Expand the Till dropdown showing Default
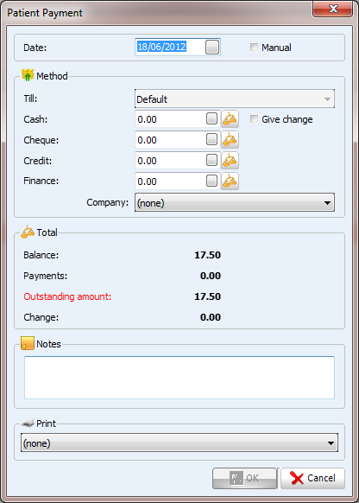This screenshot has height=503, width=359. point(235,99)
